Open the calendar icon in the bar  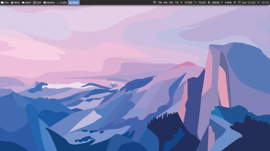click(x=239, y=3)
